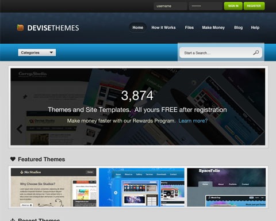Open the Six Studios theme thumbnail

tap(53, 187)
